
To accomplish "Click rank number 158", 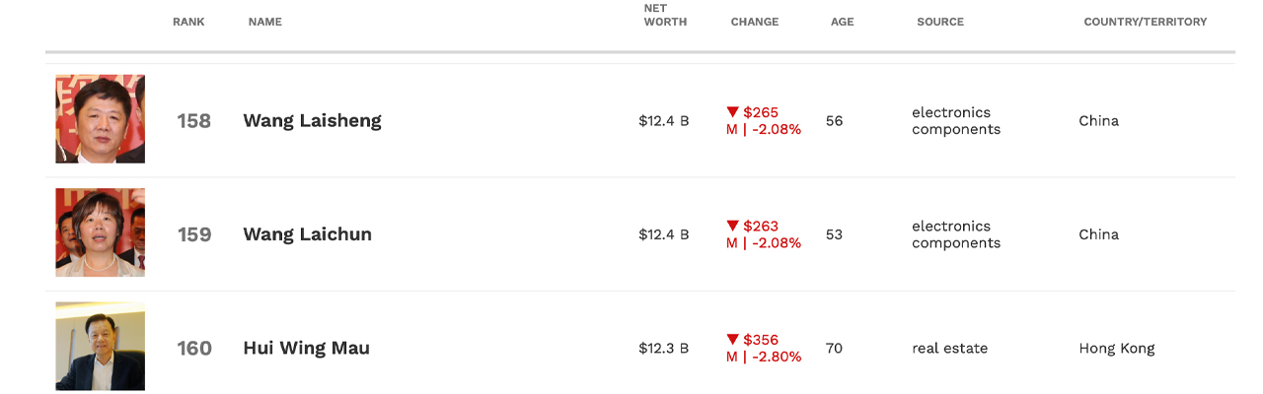I will point(193,121).
